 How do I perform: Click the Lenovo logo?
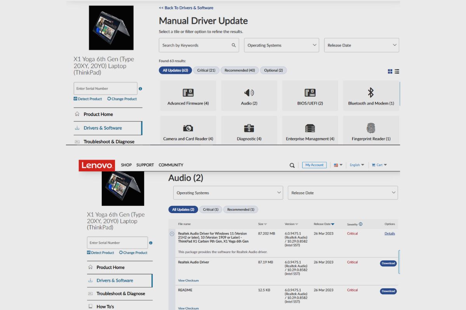pyautogui.click(x=97, y=165)
